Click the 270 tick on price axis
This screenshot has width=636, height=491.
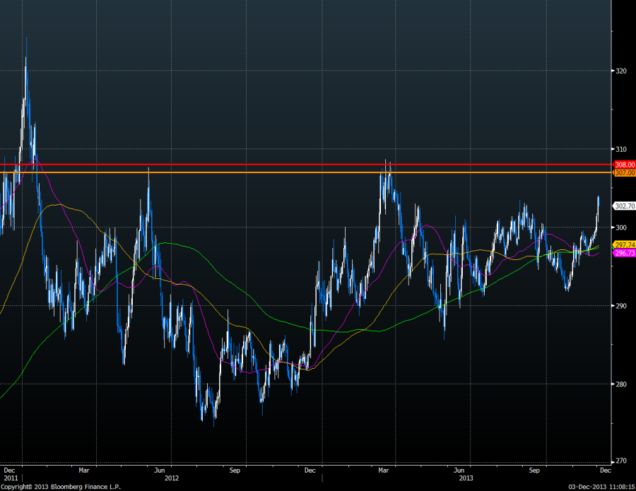[620, 461]
